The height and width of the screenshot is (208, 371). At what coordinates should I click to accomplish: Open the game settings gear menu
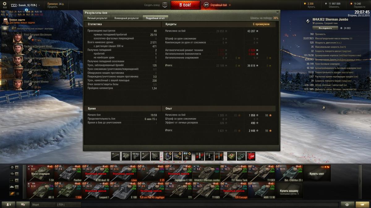(5, 4)
